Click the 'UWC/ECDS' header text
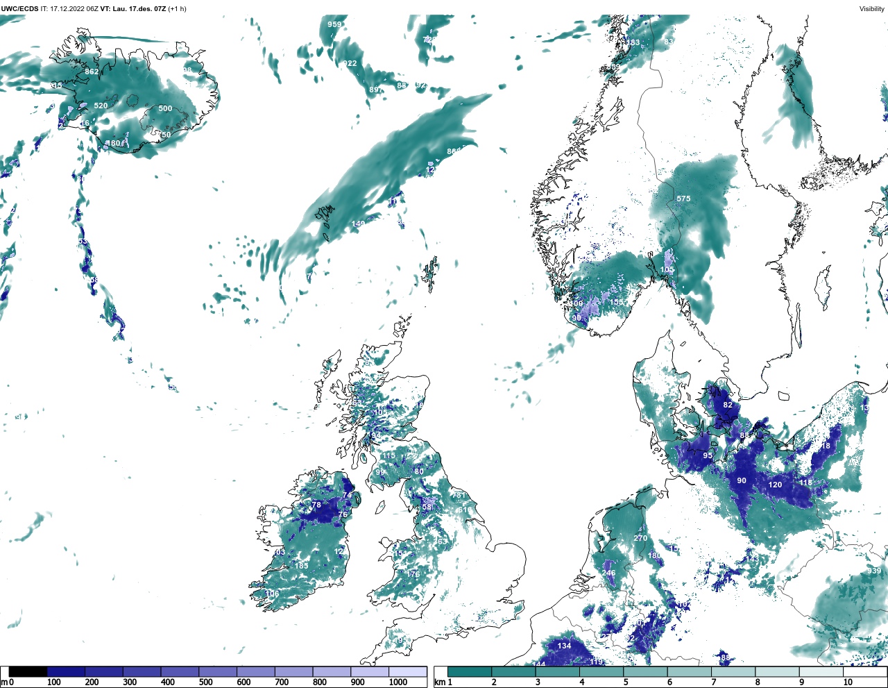The width and height of the screenshot is (888, 688). [19, 9]
